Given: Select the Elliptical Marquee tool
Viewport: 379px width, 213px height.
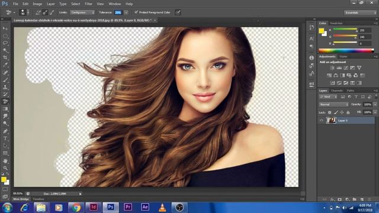Looking at the screenshot, I should pos(5,36).
